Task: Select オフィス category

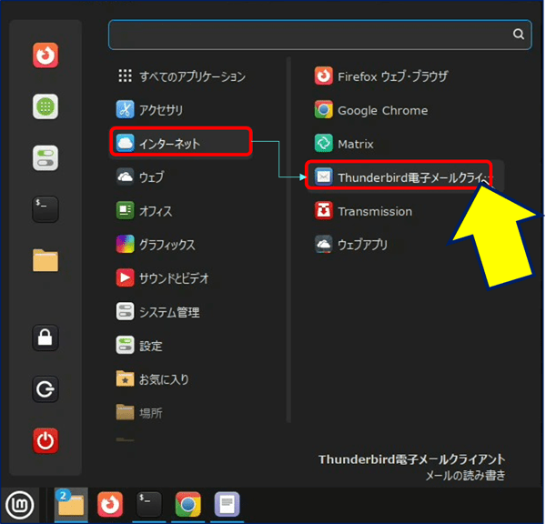Action: (x=181, y=211)
